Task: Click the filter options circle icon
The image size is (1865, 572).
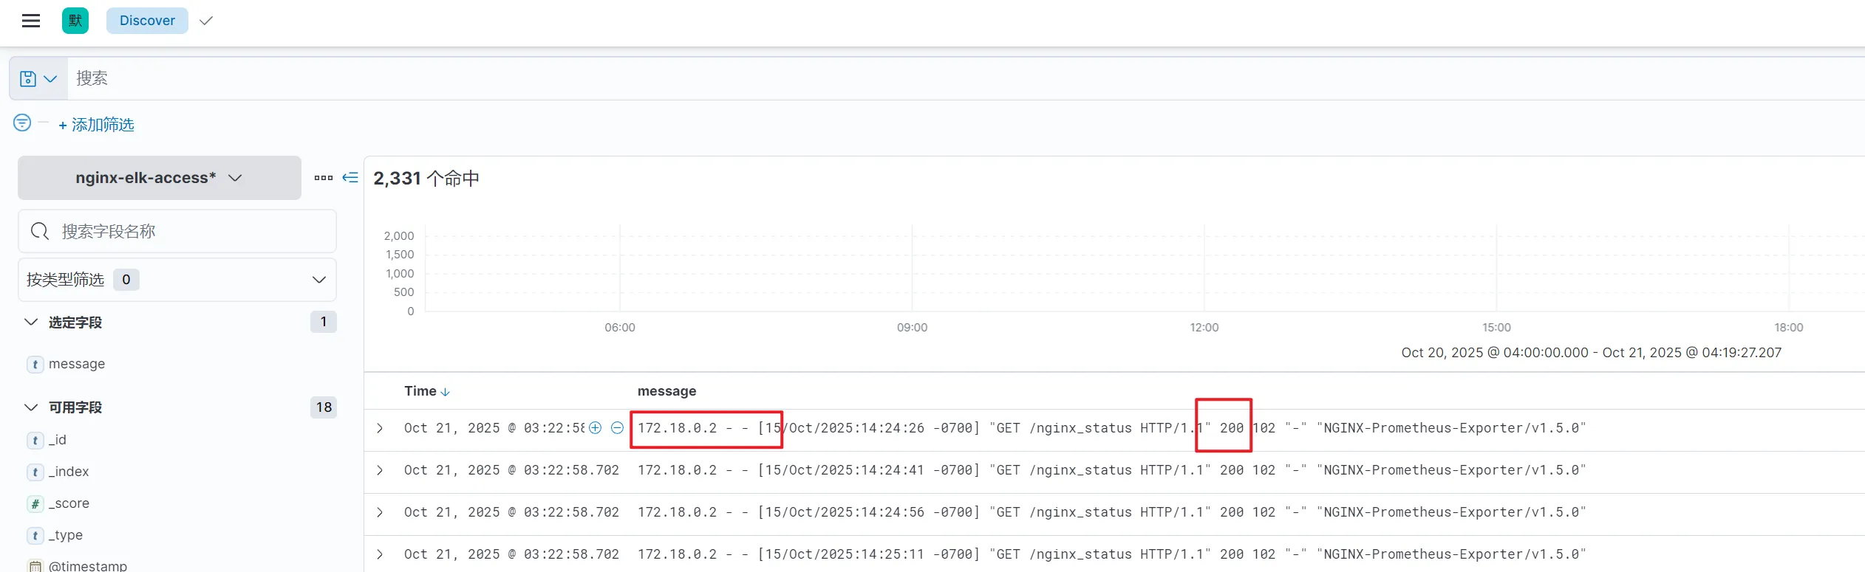Action: click(x=22, y=123)
